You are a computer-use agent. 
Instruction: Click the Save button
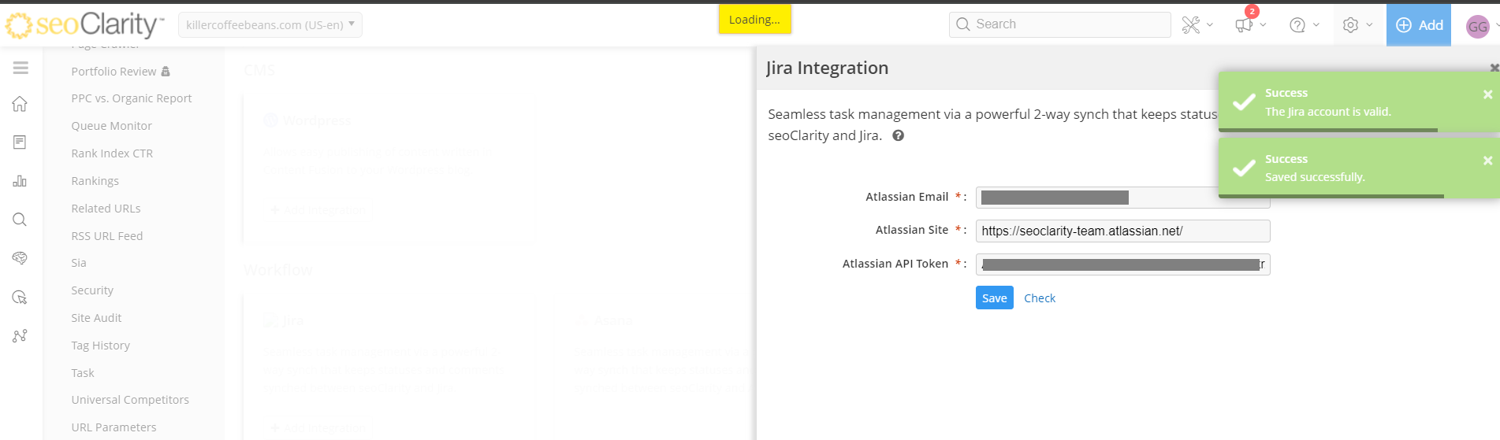pyautogui.click(x=994, y=298)
